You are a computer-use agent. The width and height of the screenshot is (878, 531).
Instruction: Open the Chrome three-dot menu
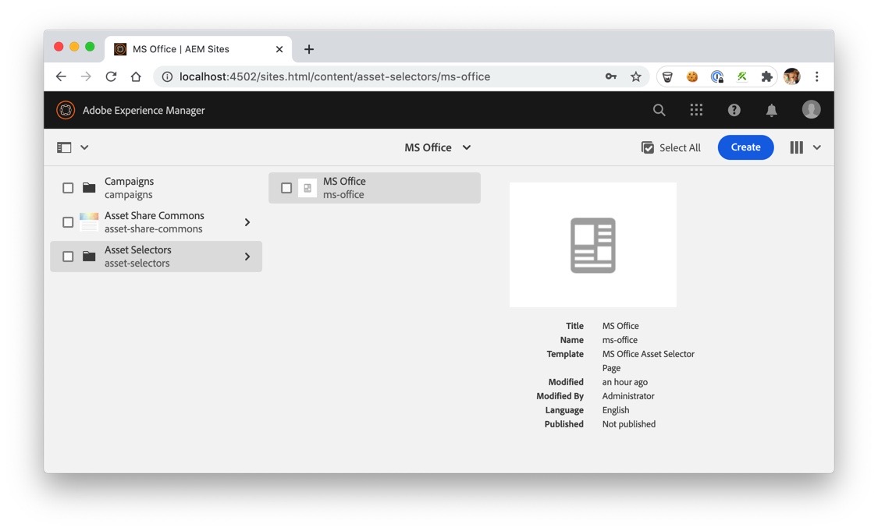click(x=817, y=76)
